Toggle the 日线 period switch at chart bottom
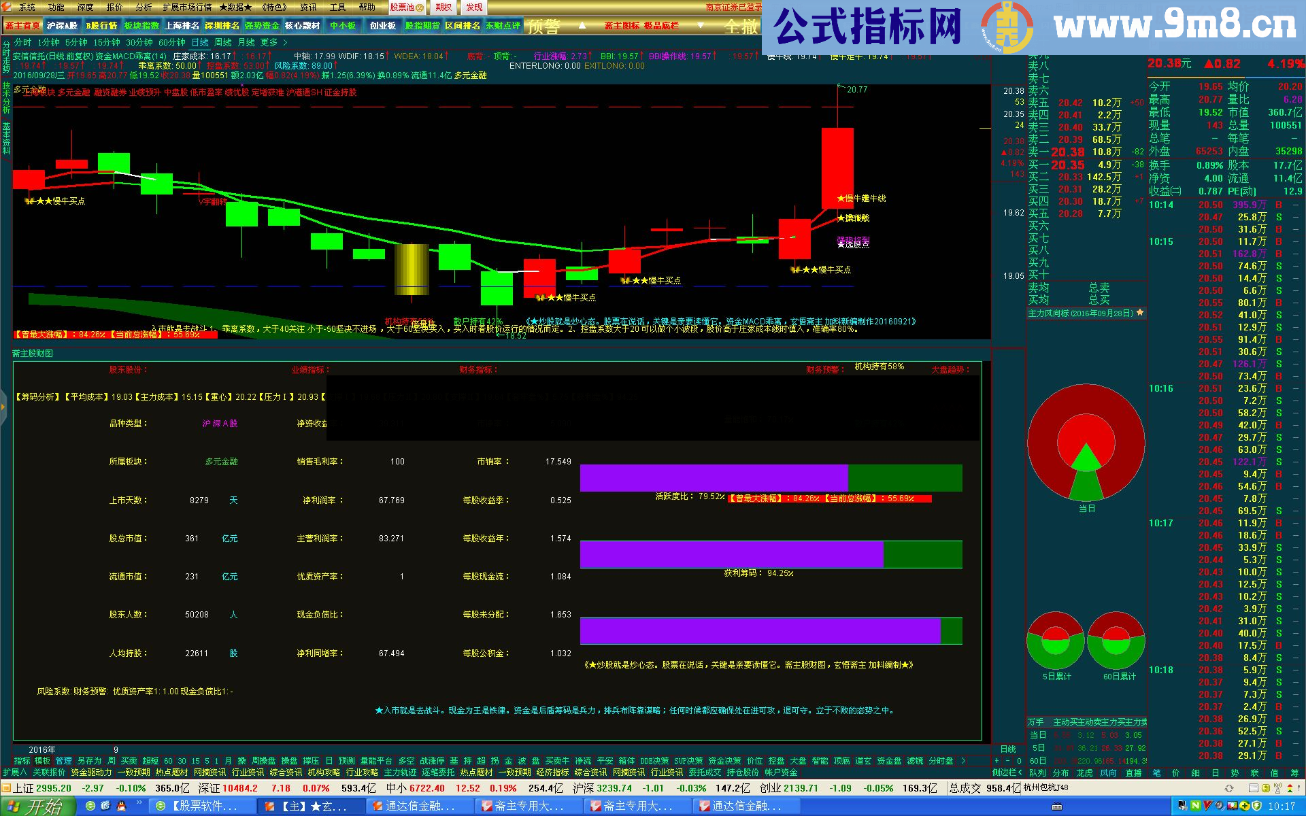This screenshot has width=1306, height=816. coord(1008,749)
